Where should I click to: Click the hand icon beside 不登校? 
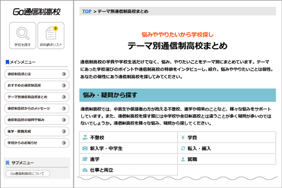coord(85,137)
